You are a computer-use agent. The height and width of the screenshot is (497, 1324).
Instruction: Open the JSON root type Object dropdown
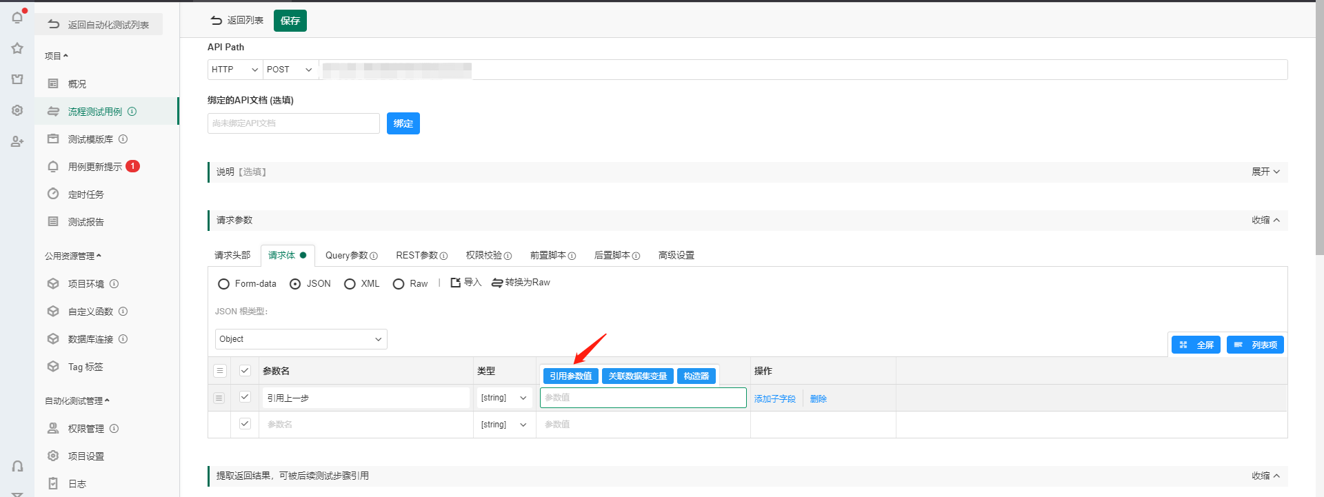click(301, 339)
